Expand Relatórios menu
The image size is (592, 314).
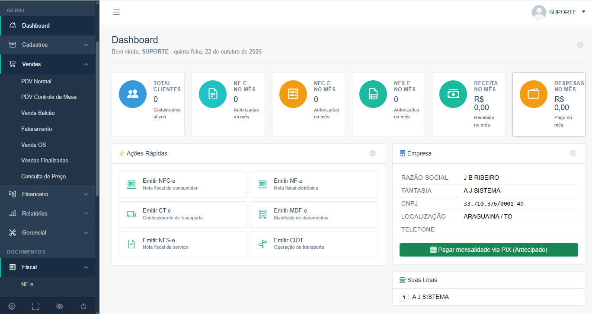coord(48,213)
